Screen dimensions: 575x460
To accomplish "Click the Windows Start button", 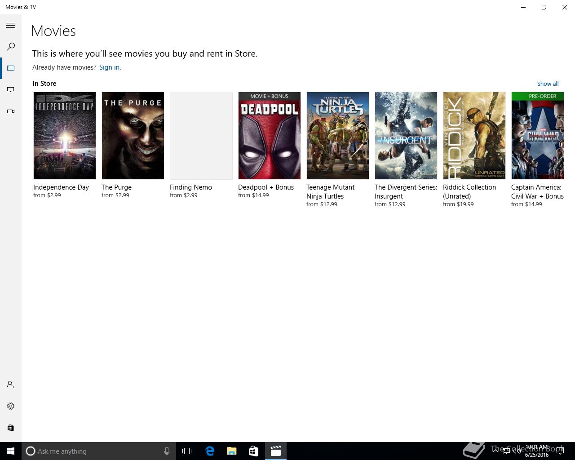I will [x=11, y=451].
